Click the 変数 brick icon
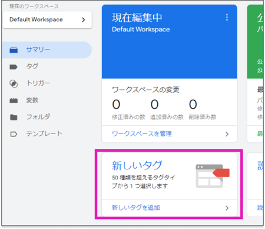265x229 pixels. 14,100
